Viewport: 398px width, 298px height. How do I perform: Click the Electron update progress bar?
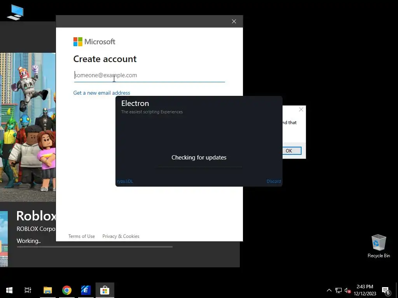point(199,166)
